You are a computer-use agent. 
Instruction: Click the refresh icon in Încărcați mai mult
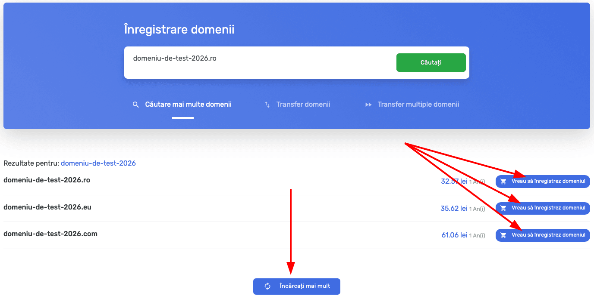[267, 287]
